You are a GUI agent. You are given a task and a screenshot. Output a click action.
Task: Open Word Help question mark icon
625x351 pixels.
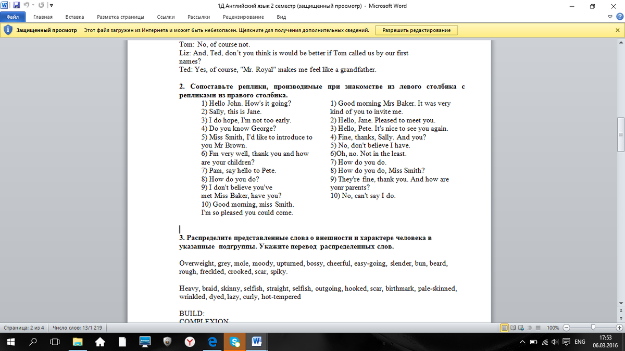click(619, 17)
